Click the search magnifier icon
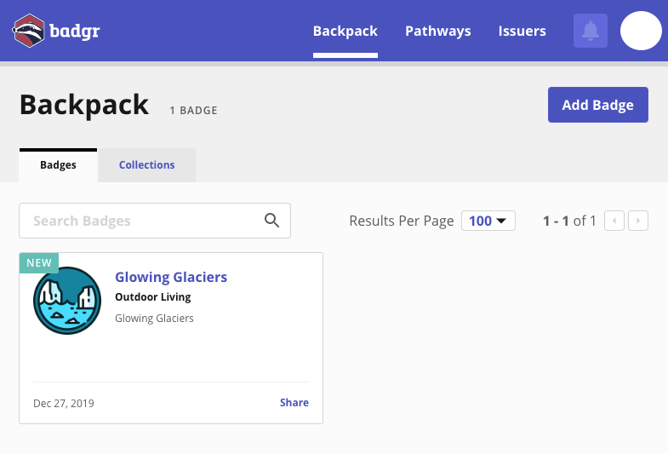This screenshot has width=668, height=454. click(x=271, y=221)
